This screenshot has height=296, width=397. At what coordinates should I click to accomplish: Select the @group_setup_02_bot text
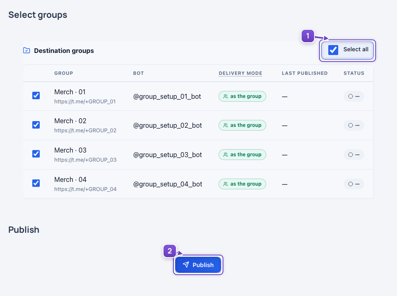167,126
